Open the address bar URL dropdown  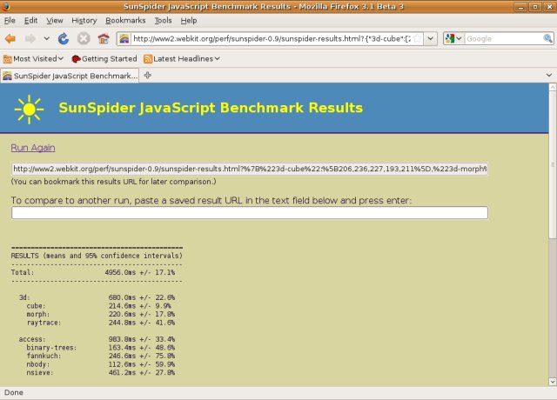[x=430, y=38]
